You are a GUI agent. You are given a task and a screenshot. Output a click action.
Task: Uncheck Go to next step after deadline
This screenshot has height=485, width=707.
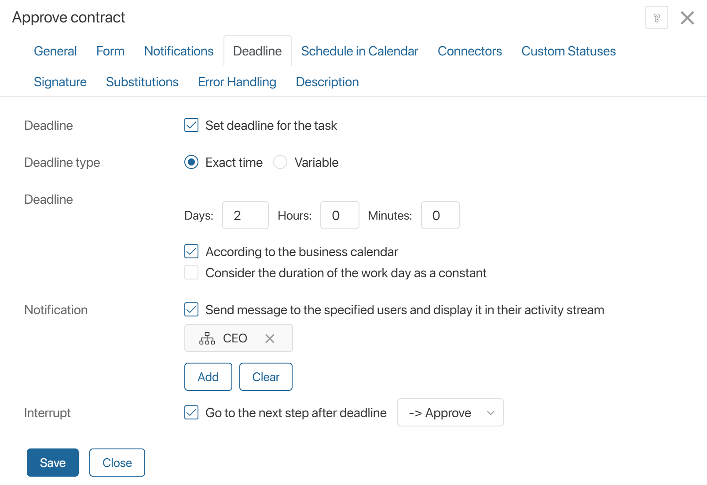click(x=191, y=413)
